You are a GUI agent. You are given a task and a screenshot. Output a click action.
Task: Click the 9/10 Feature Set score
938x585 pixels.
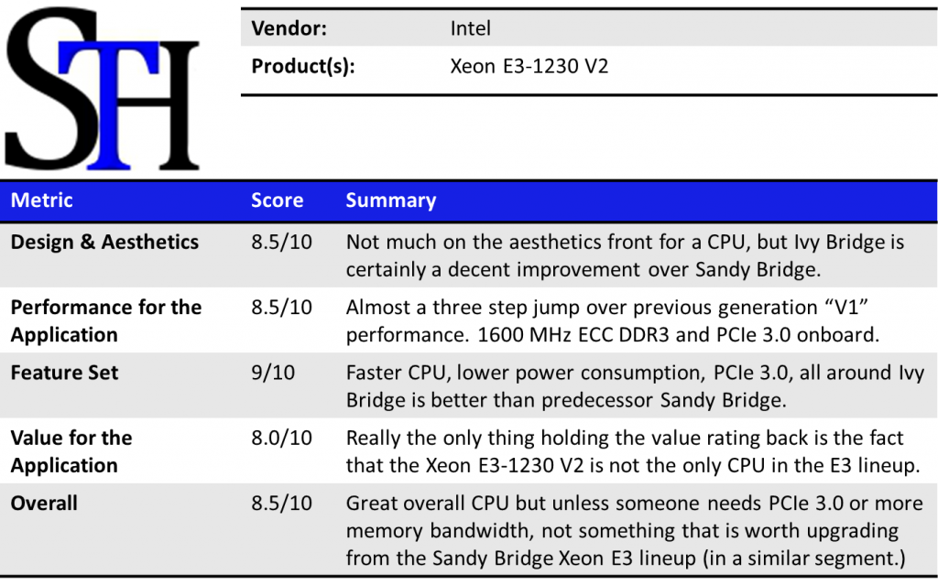coord(273,373)
